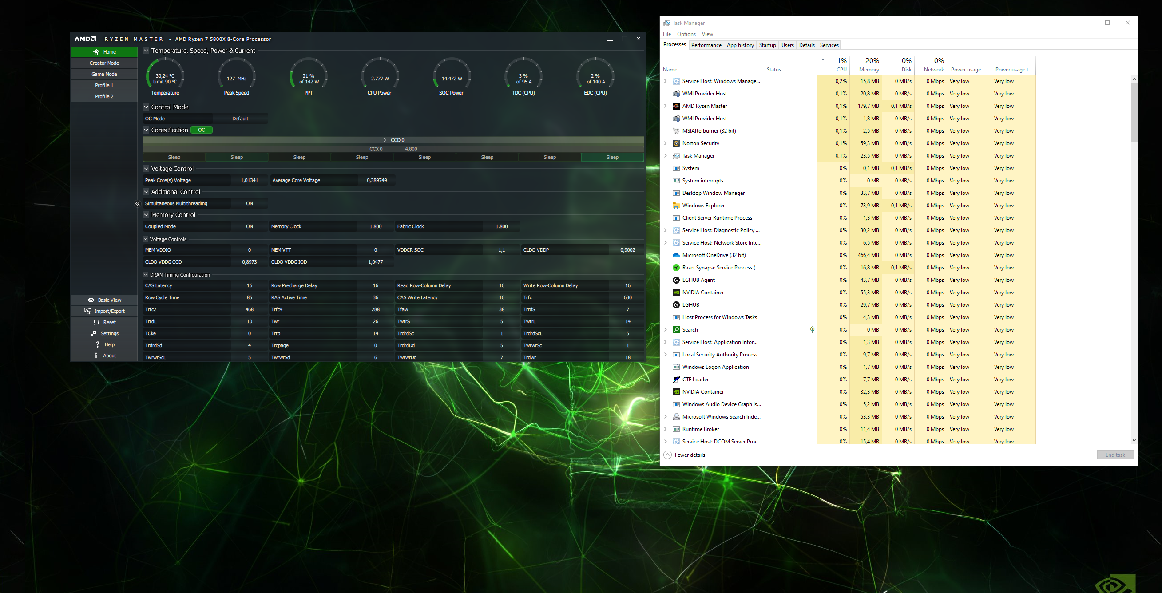Toggle Simultaneous Multithreading ON value
The image size is (1162, 593).
point(250,203)
